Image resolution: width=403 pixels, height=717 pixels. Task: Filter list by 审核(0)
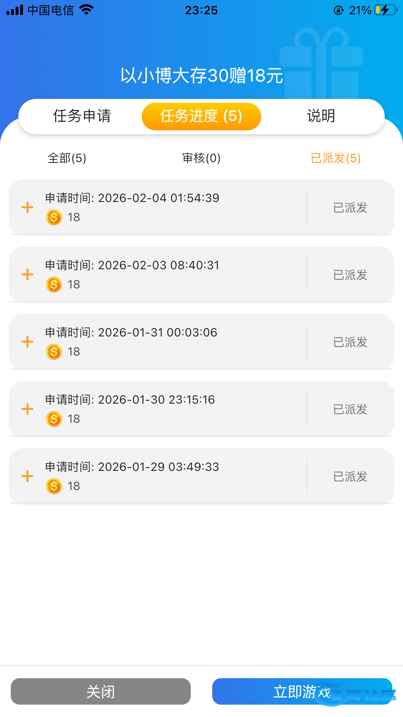[x=201, y=158]
